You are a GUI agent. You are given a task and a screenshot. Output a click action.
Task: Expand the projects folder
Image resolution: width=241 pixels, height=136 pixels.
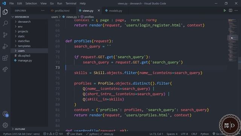coord(23,31)
